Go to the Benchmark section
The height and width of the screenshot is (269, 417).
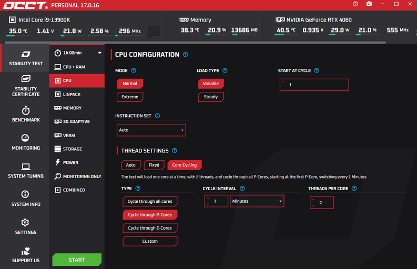26,115
